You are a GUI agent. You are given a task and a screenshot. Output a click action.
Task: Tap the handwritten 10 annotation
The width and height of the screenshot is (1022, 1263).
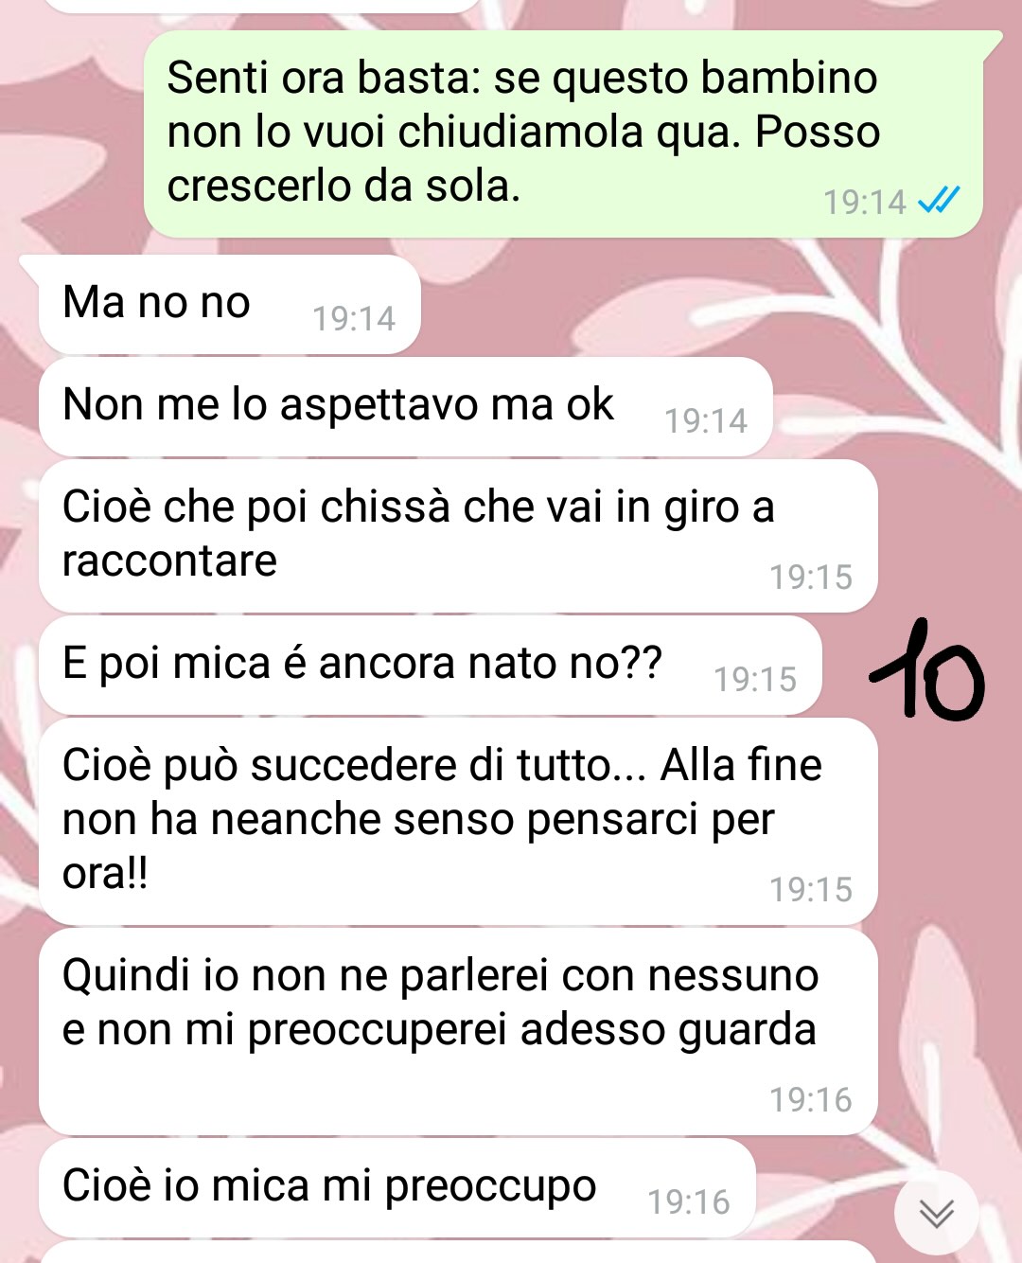pos(927,667)
